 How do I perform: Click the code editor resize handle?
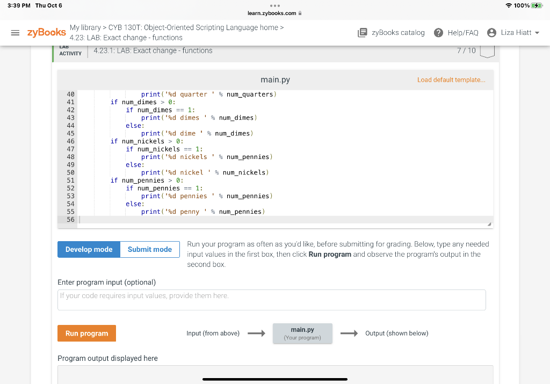(489, 224)
